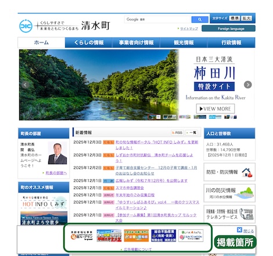The width and height of the screenshot is (273, 256).
Task: Open the 行政情報 menu tab
Action: pyautogui.click(x=231, y=42)
